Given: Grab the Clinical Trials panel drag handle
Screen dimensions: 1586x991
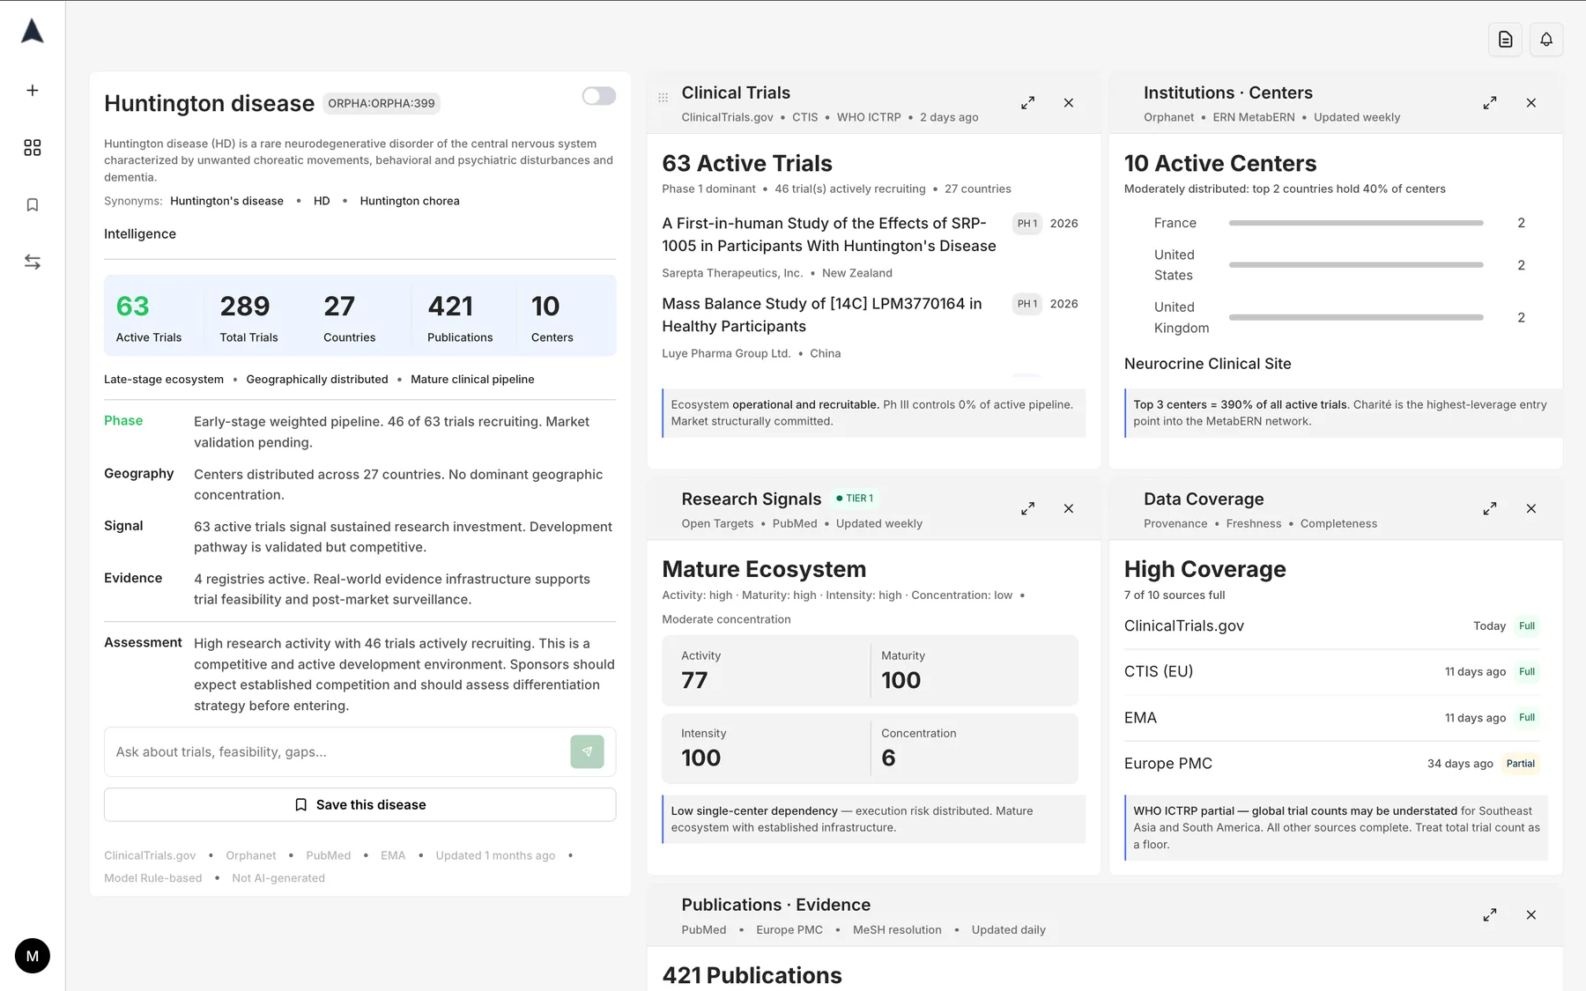Looking at the screenshot, I should pyautogui.click(x=663, y=98).
